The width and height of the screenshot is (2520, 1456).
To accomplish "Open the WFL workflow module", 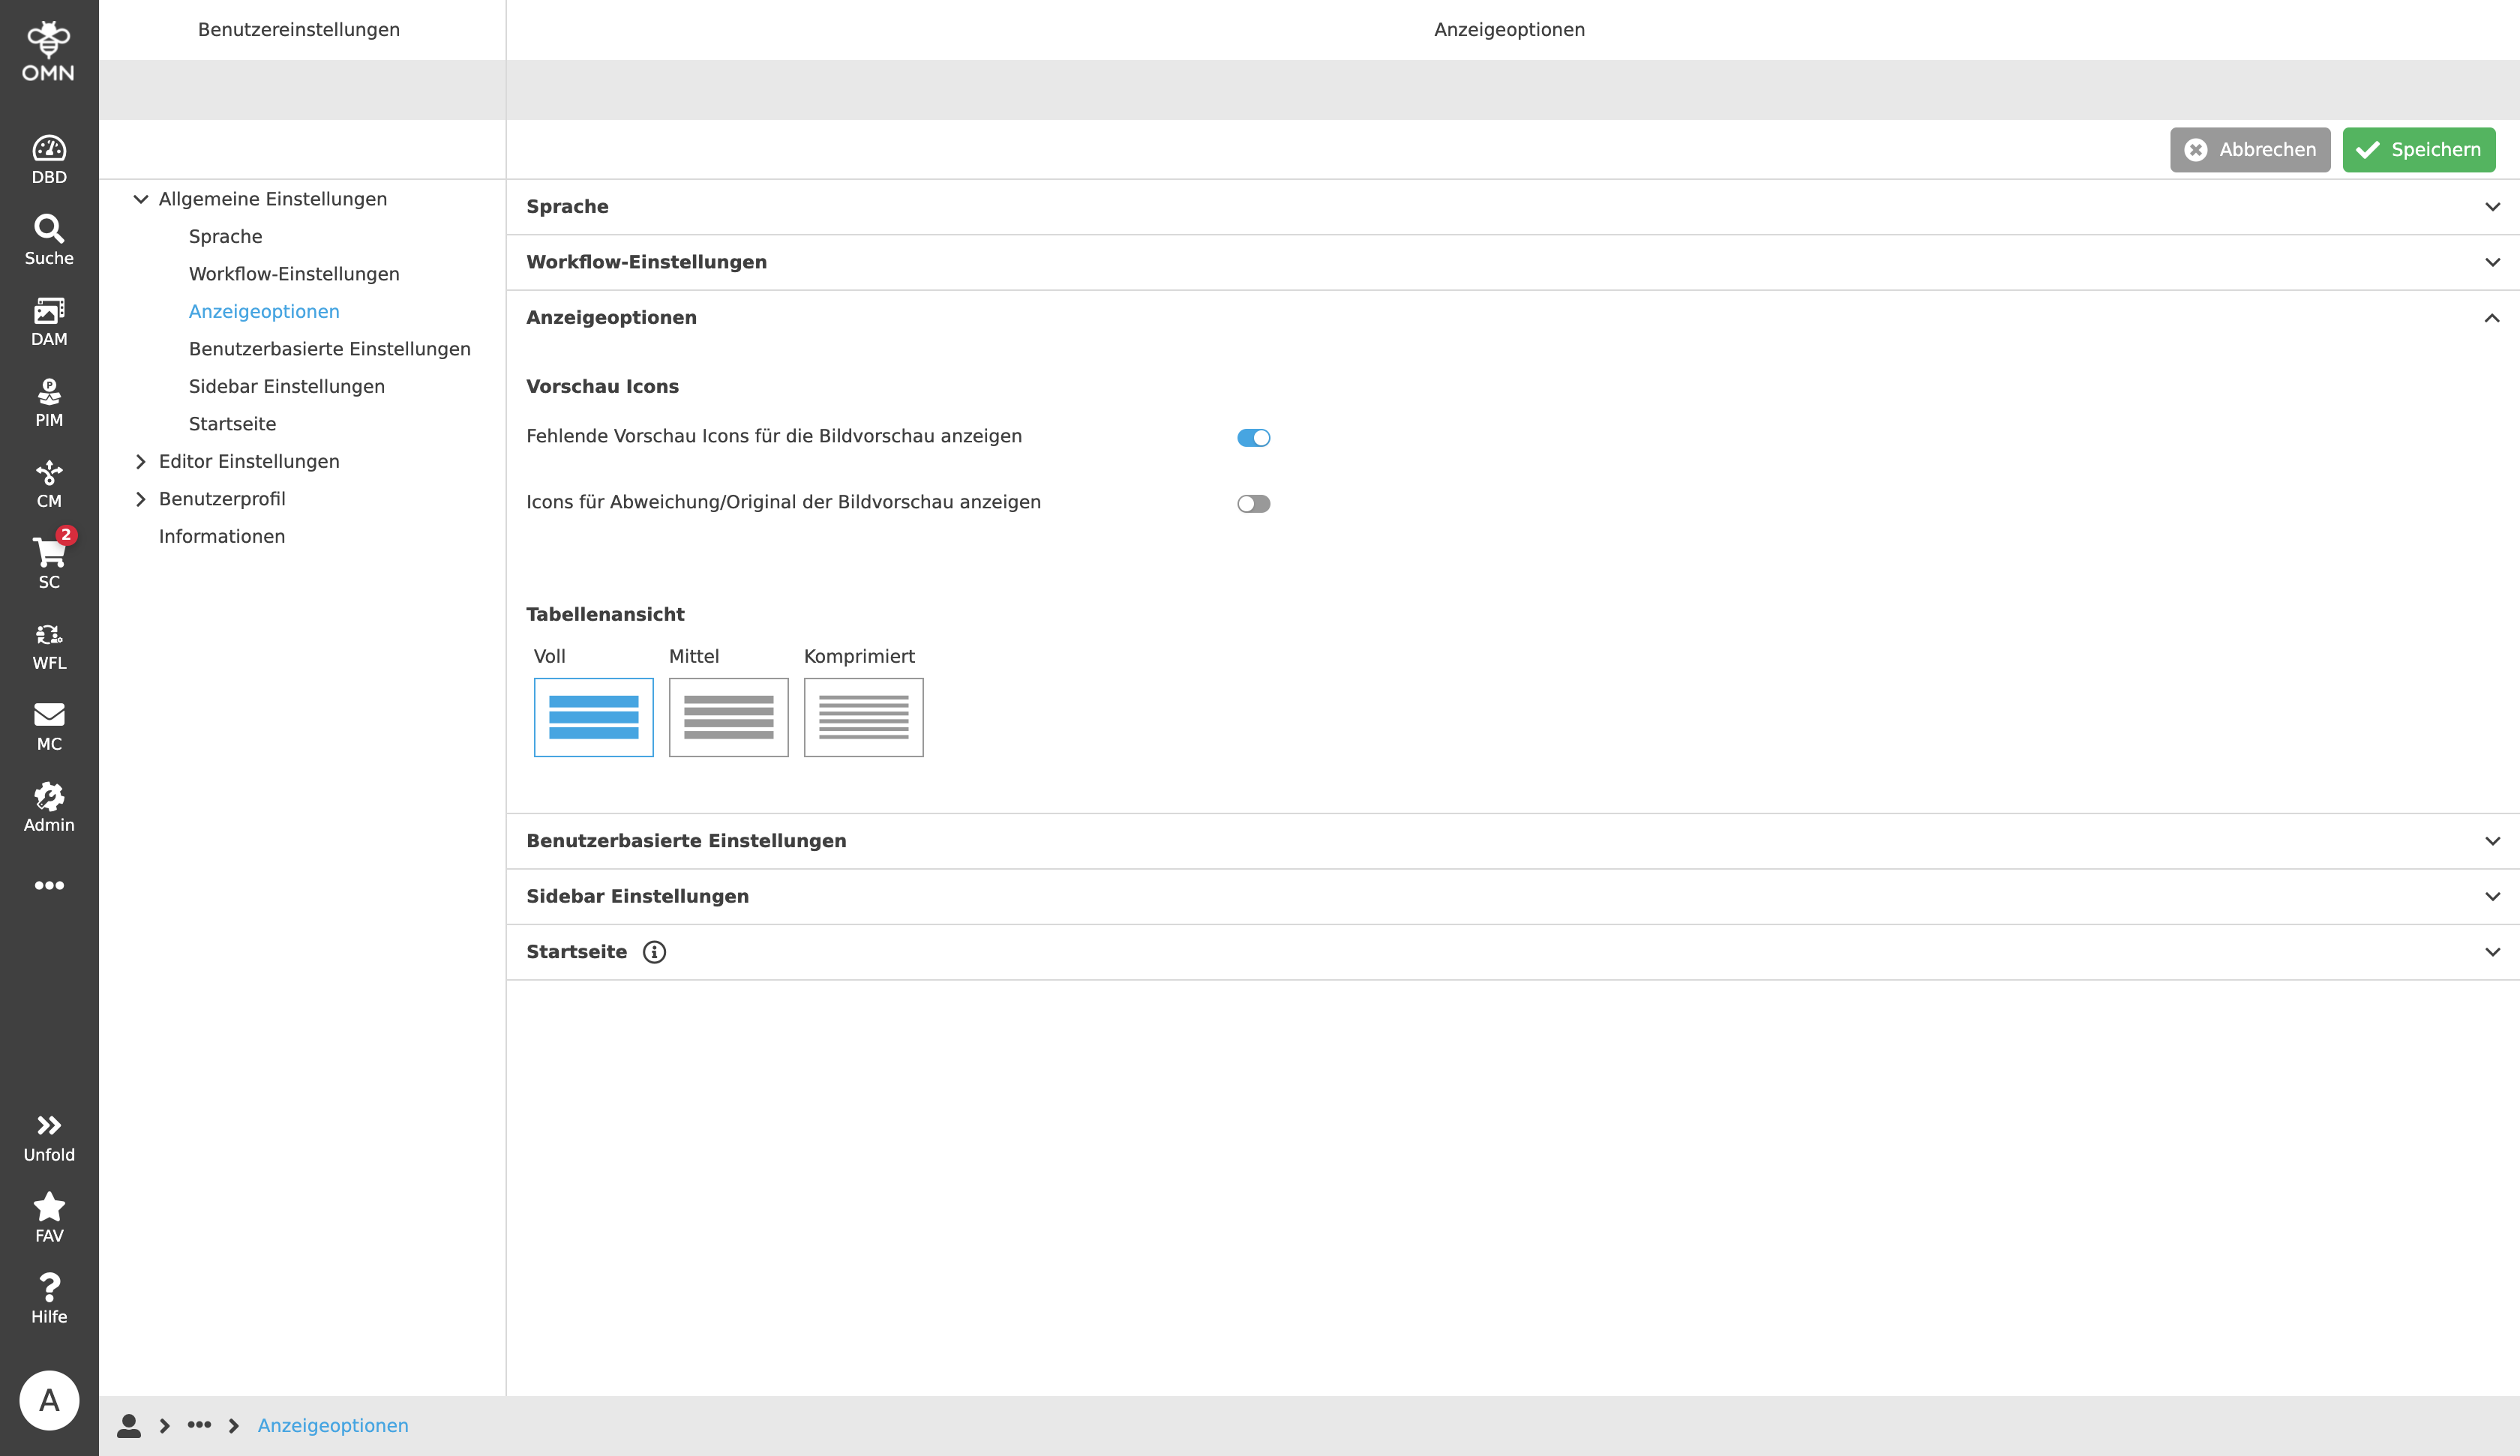I will [48, 644].
